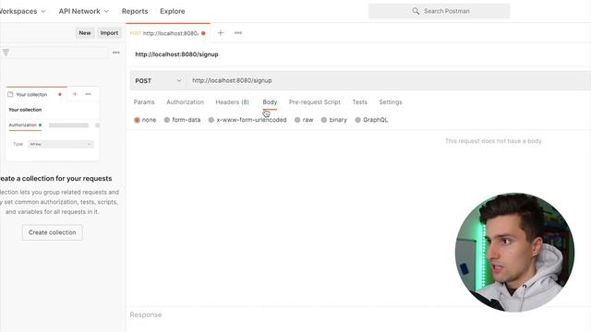Select the POST localhost:8080 request tab
Image resolution: width=591 pixels, height=332 pixels.
click(167, 33)
